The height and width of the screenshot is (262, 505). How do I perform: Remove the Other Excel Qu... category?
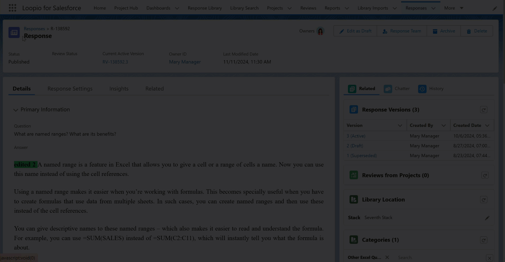coord(387,257)
